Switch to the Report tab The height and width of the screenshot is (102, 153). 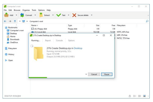(x=48, y=40)
